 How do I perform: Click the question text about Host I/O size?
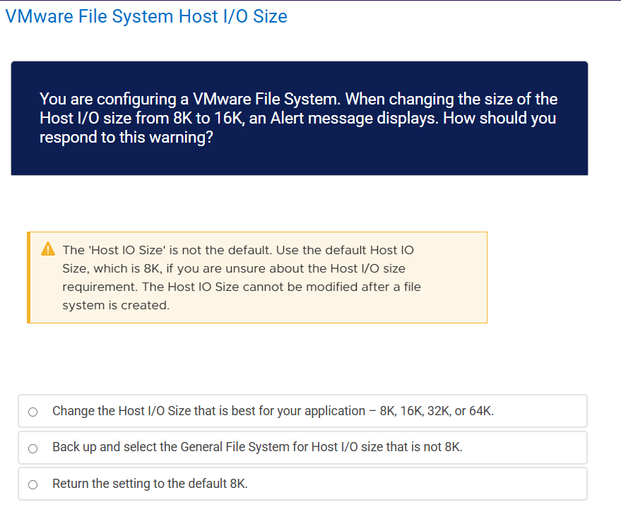coord(297,118)
